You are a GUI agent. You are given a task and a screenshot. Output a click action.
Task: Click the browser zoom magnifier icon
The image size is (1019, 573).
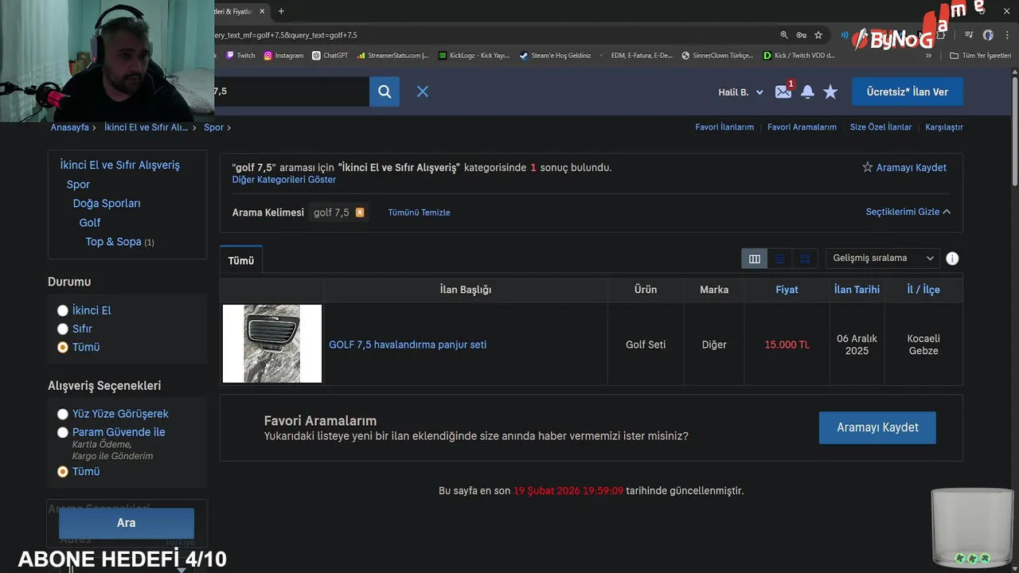pos(784,35)
